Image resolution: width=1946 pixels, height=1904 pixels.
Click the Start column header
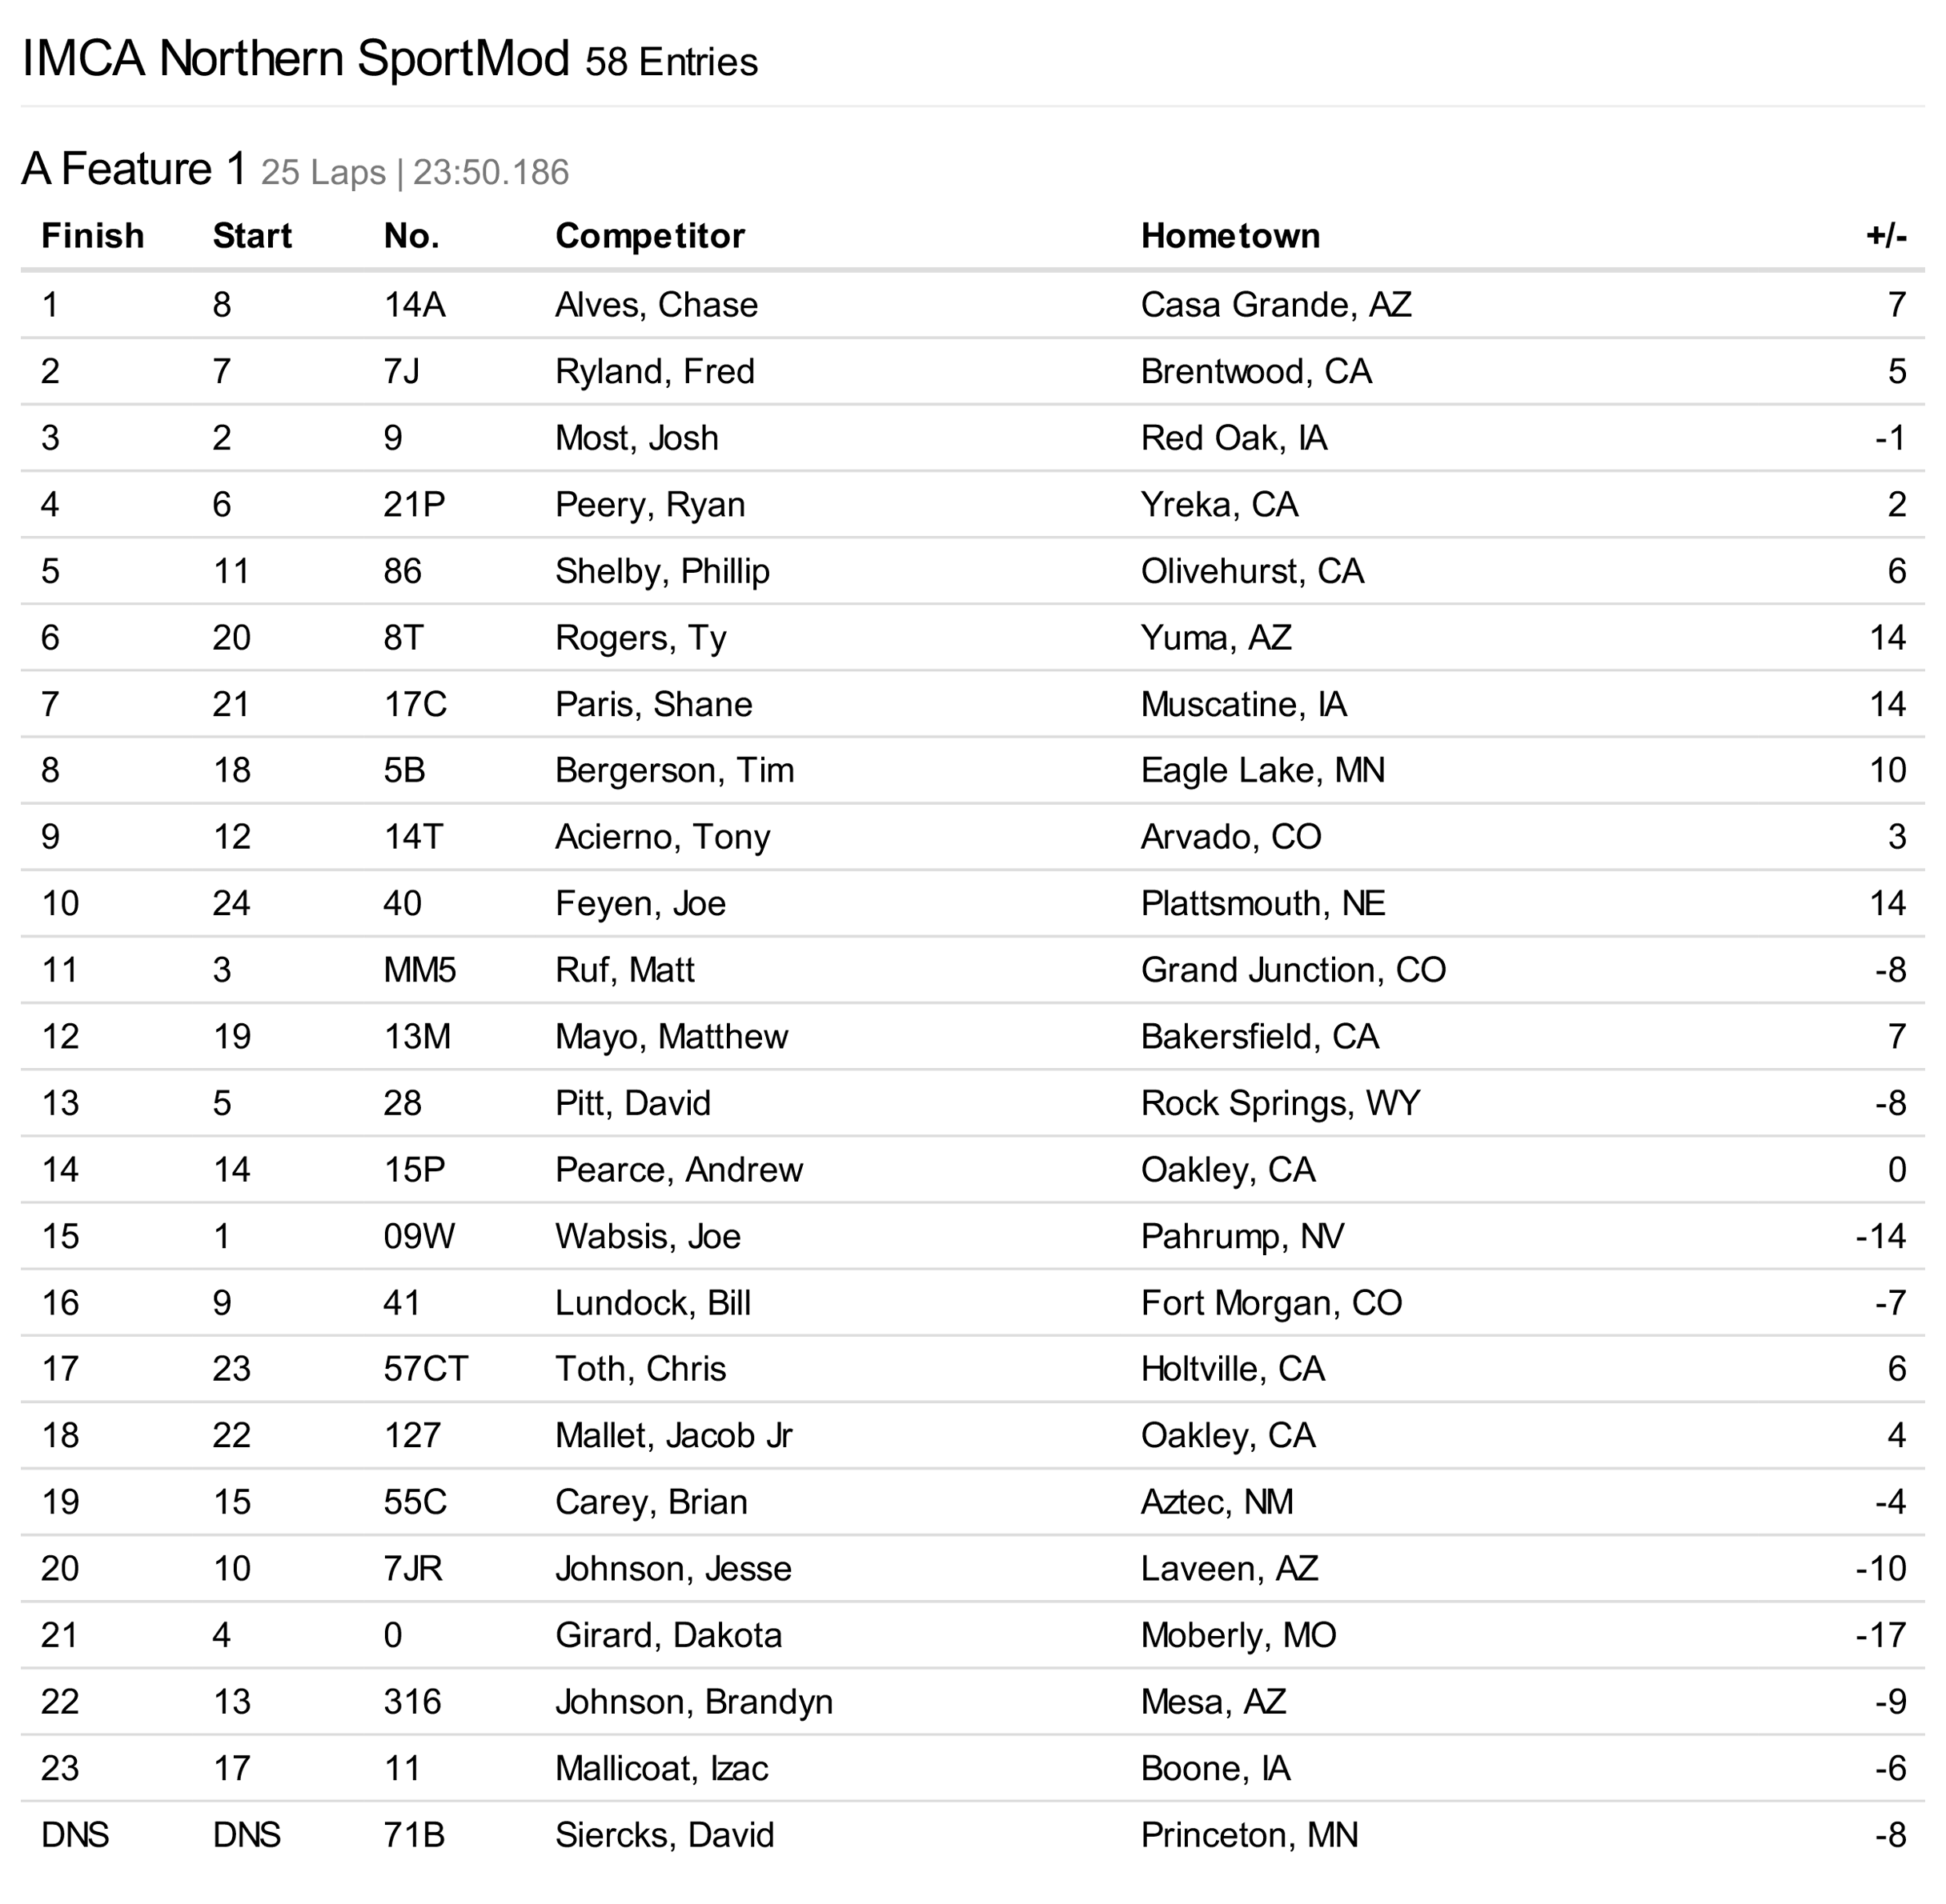(x=252, y=236)
